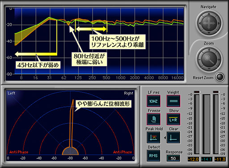Toggle the Detect RMS mode button
229x168 pixels.
point(153,156)
